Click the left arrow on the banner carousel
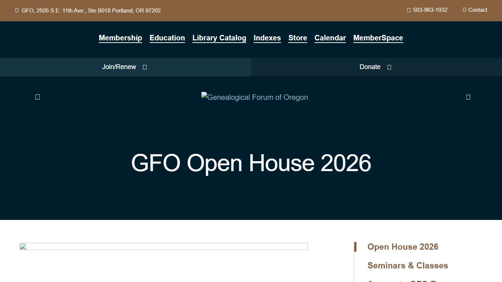 [x=37, y=97]
